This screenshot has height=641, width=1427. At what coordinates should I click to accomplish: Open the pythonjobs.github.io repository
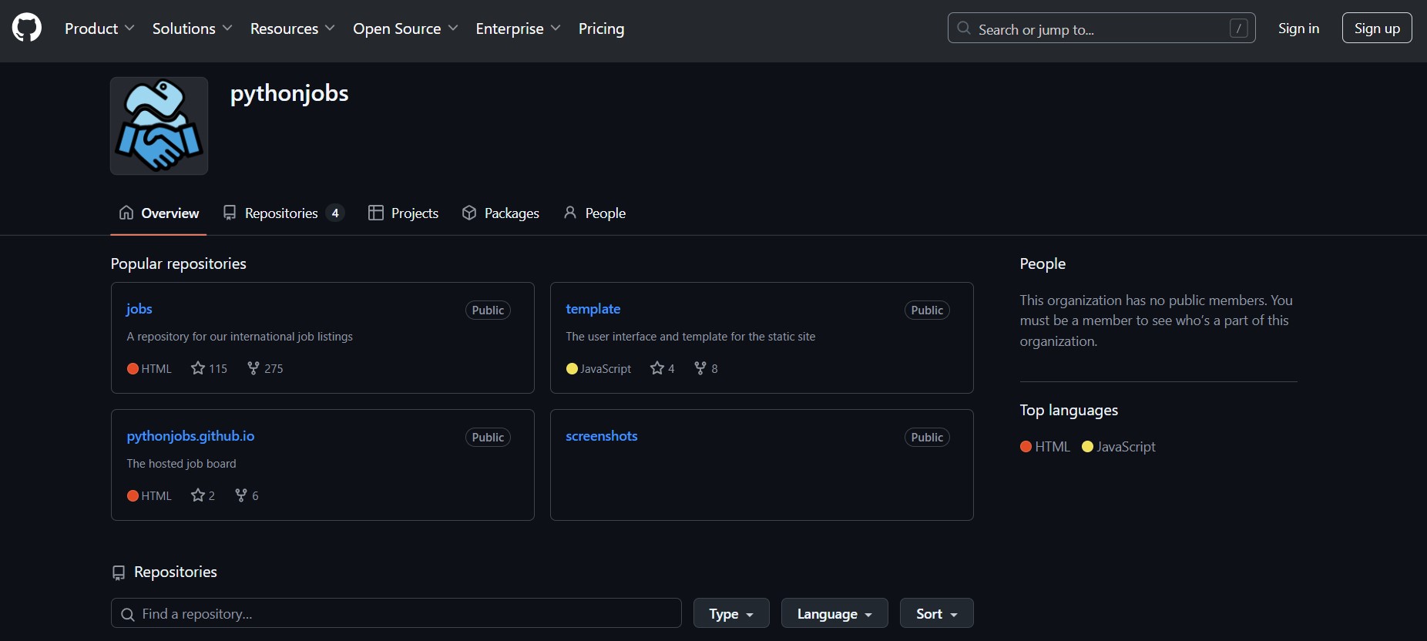pos(190,436)
